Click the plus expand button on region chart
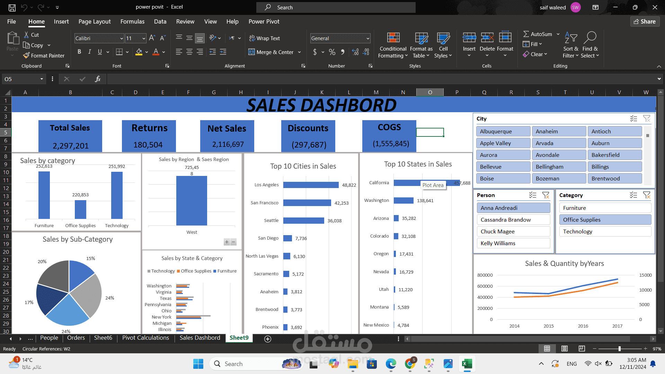The width and height of the screenshot is (665, 374). point(227,242)
